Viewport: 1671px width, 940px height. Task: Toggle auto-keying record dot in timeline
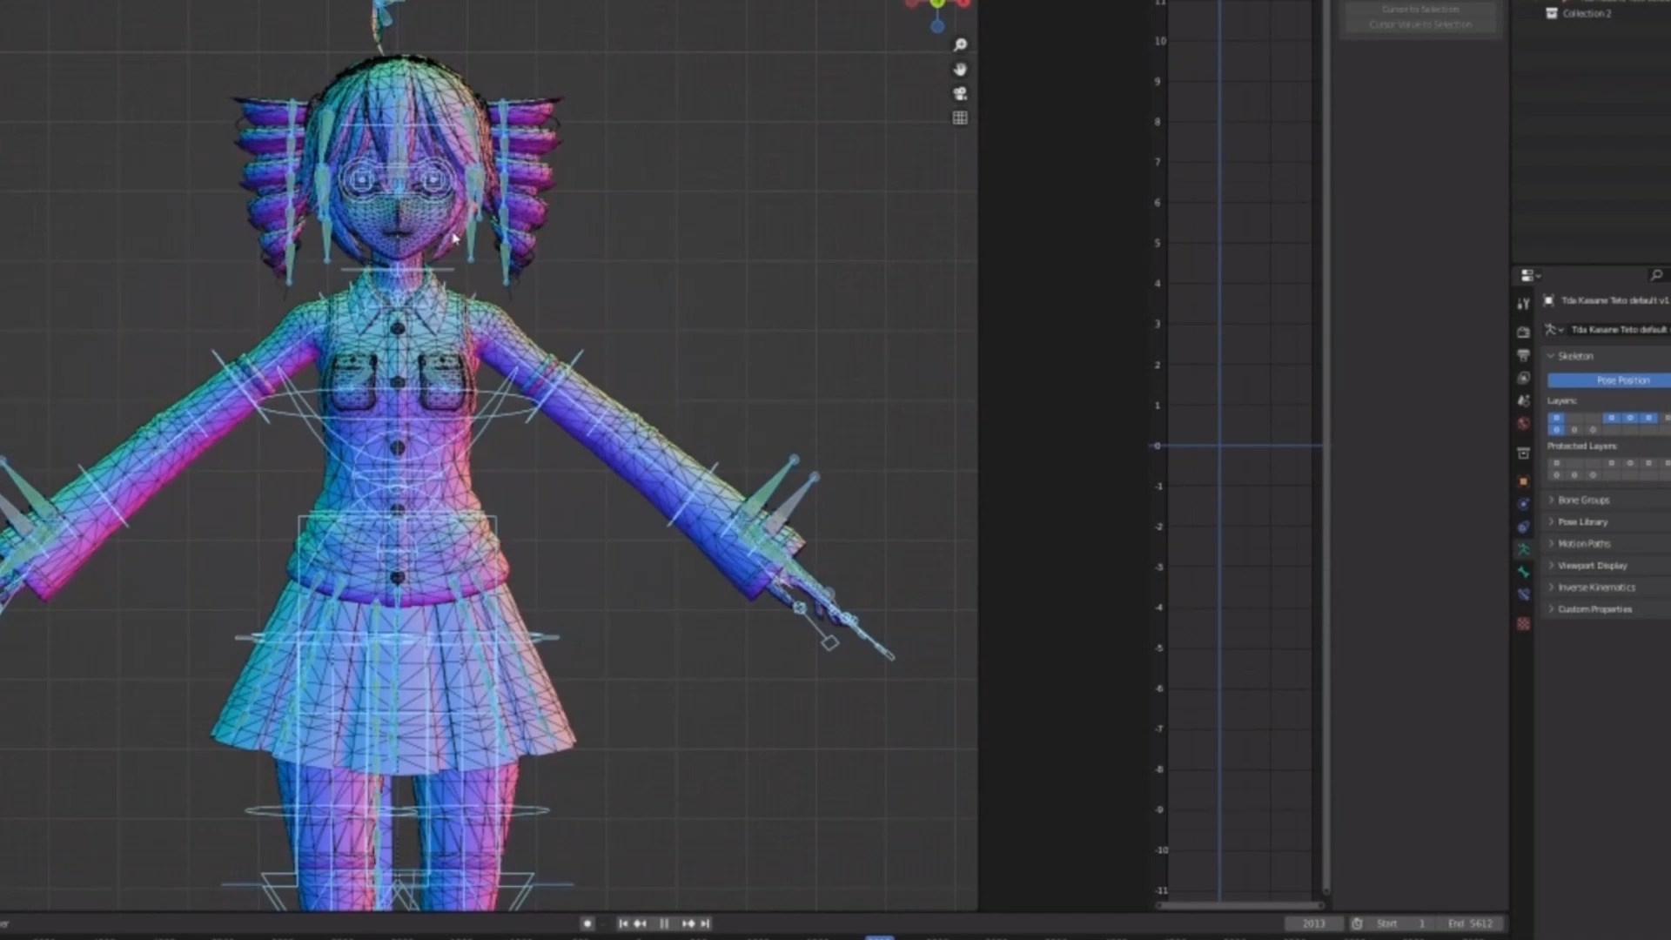pyautogui.click(x=587, y=923)
